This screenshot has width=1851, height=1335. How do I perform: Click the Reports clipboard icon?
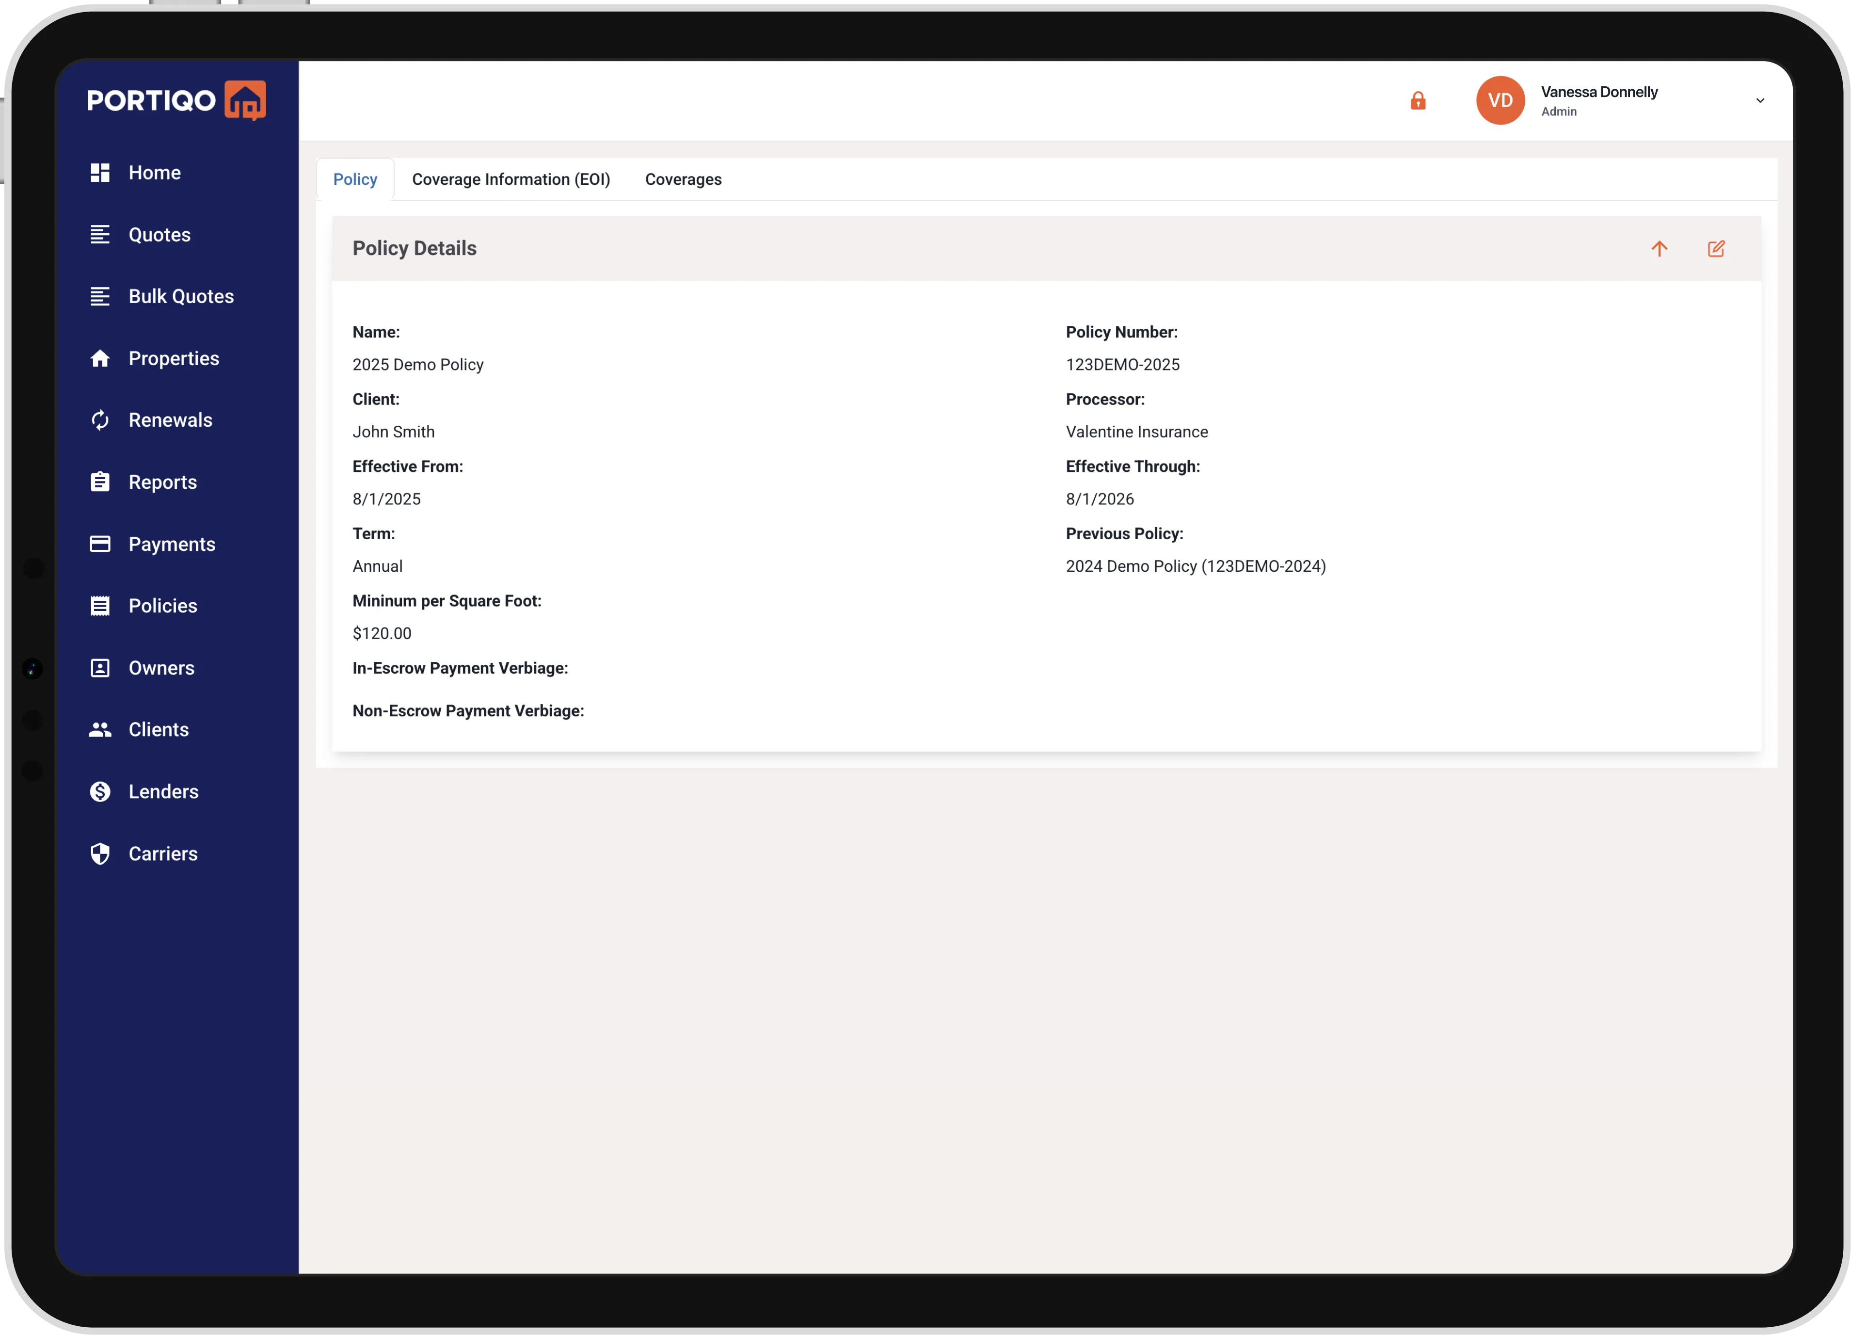(99, 482)
